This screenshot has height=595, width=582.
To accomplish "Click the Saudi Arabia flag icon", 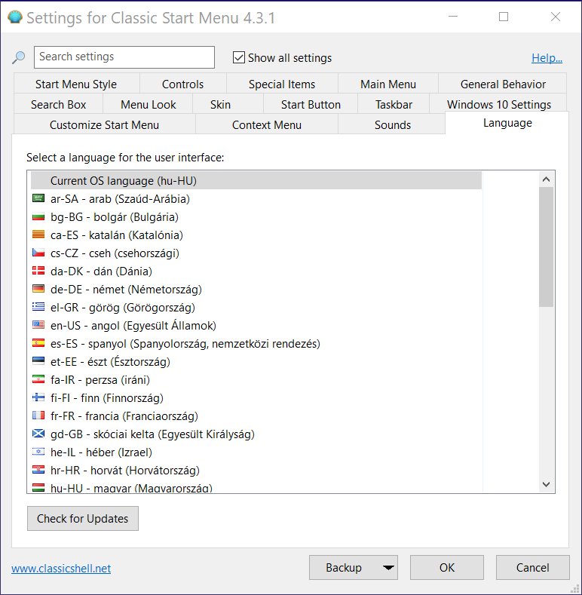I will click(x=38, y=198).
